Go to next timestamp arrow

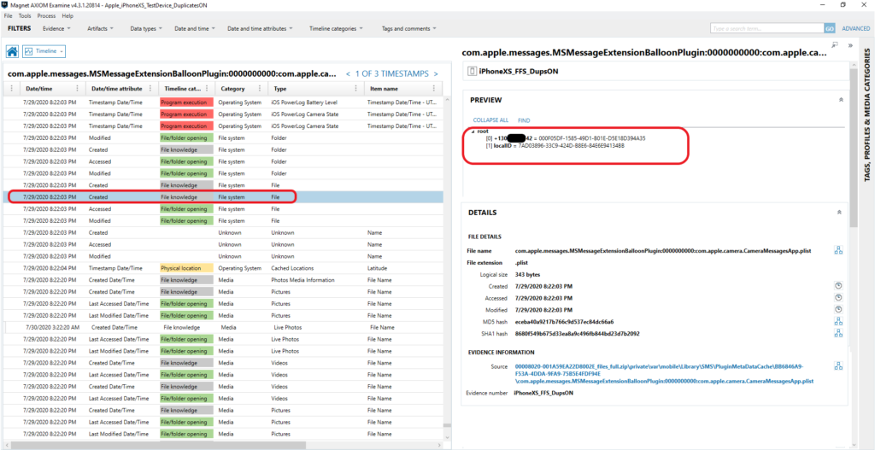[436, 73]
